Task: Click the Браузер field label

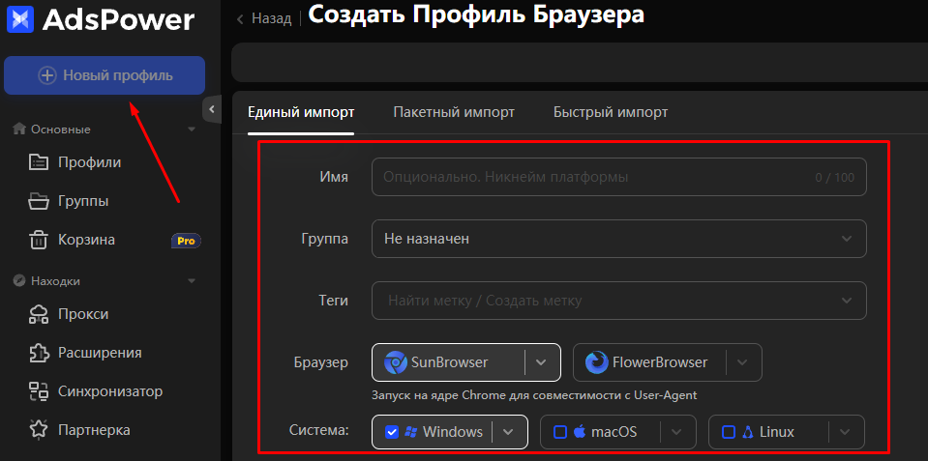Action: tap(320, 362)
